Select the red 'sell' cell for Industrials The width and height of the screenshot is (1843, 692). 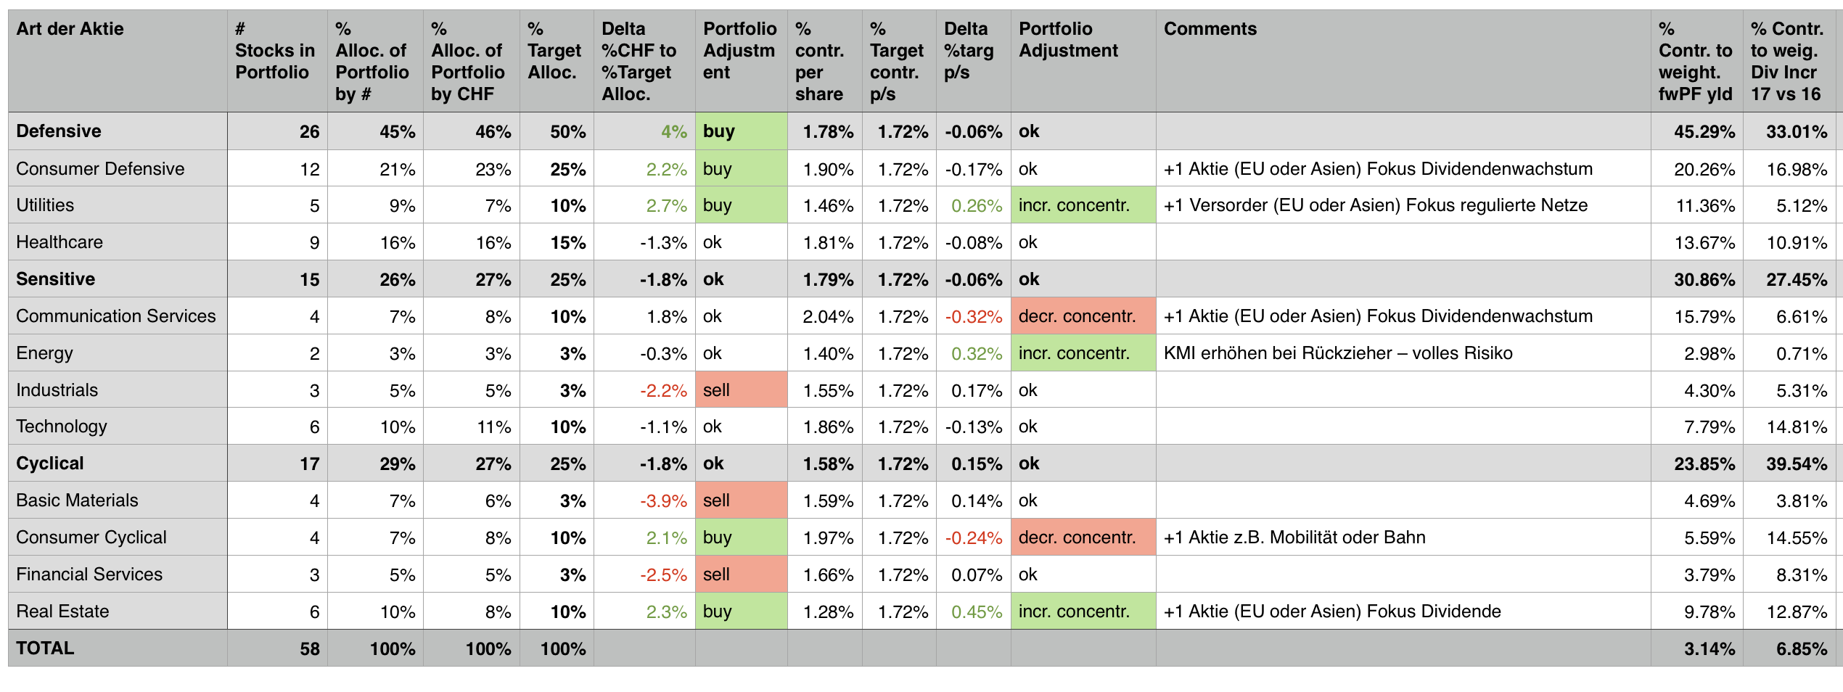[740, 390]
